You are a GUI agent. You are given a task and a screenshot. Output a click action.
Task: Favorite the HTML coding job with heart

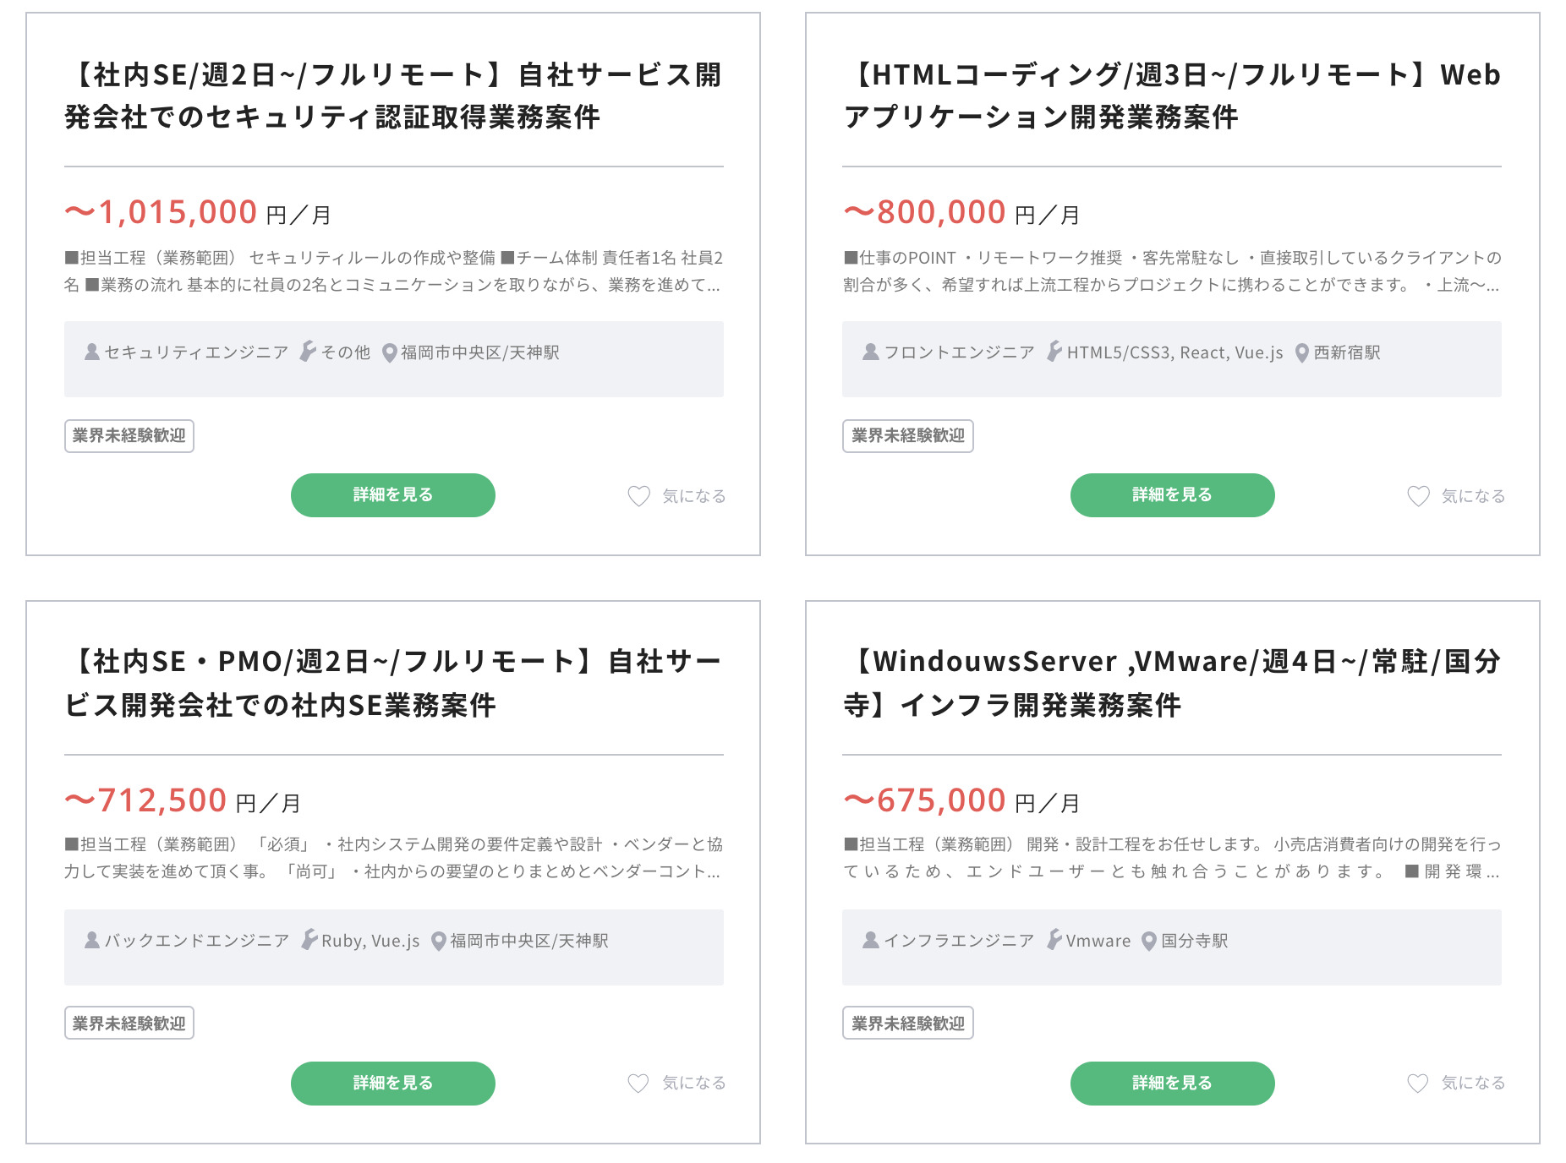tap(1418, 496)
